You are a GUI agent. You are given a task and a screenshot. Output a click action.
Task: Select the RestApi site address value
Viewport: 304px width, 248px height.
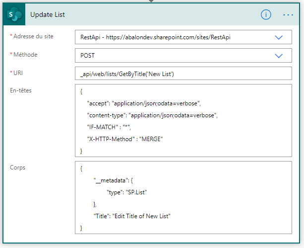(x=155, y=37)
